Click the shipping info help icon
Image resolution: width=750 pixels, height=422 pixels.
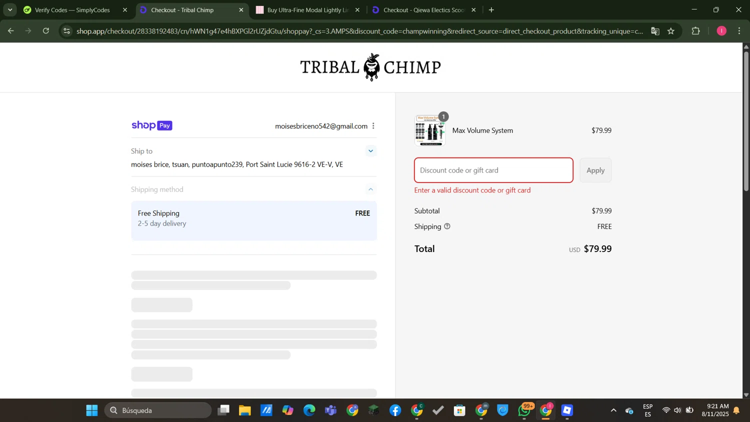pos(447,226)
